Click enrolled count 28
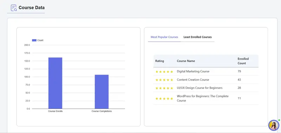281x133 pixels. [x=239, y=88]
